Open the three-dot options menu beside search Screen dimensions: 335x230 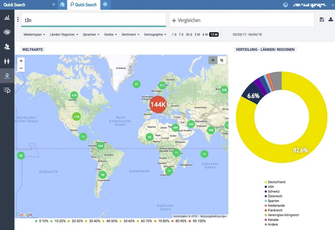click(x=18, y=20)
